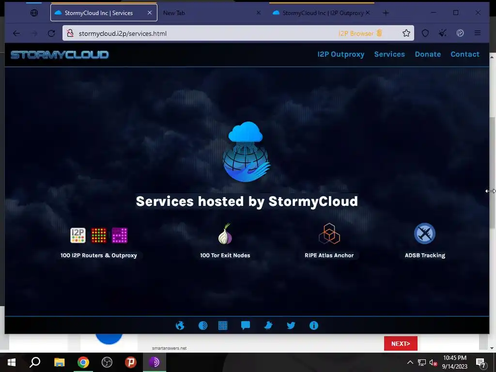Click the red dotted grid icon
Image resolution: width=496 pixels, height=372 pixels.
(99, 235)
